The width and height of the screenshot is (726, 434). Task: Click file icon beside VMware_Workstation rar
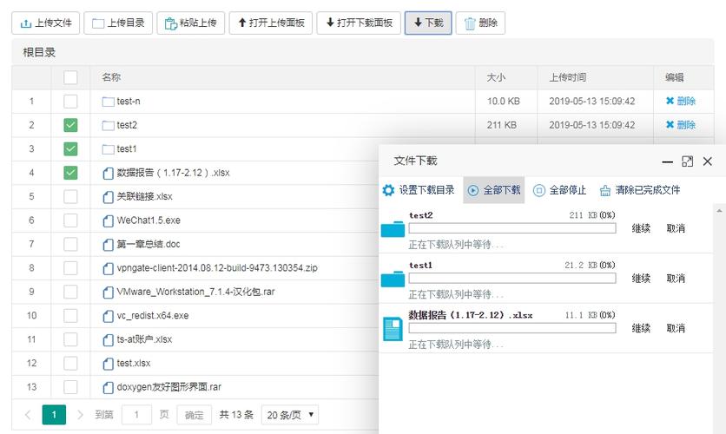pos(108,293)
